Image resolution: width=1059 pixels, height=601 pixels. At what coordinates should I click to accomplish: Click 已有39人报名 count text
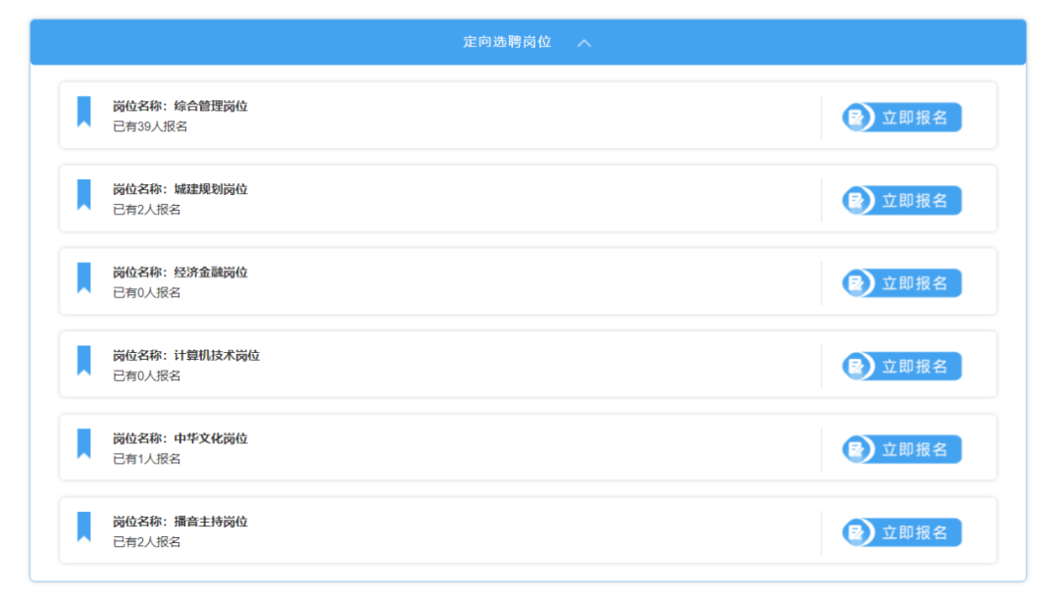[x=150, y=126]
